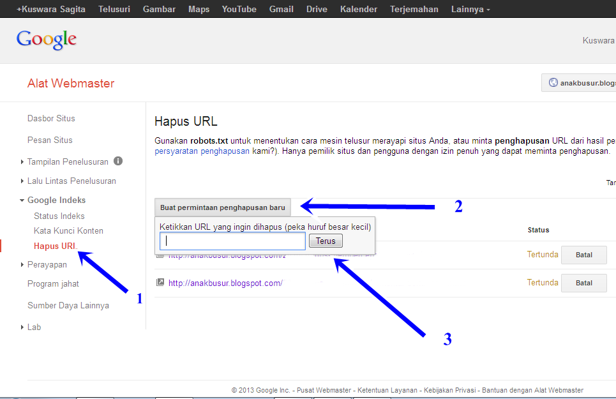Click the Hapus URL page heading
The image size is (616, 399).
(186, 121)
